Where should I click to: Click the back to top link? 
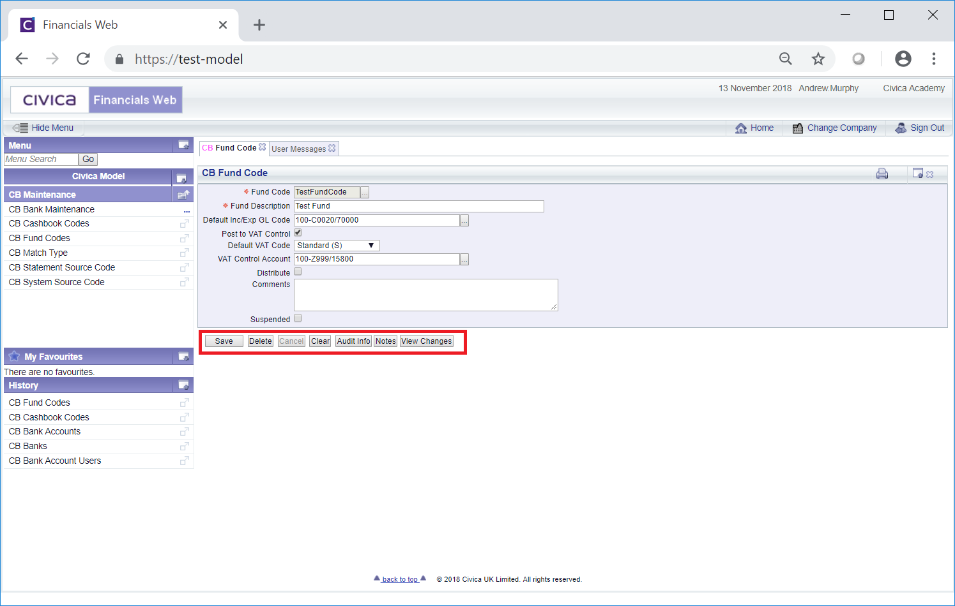[400, 579]
